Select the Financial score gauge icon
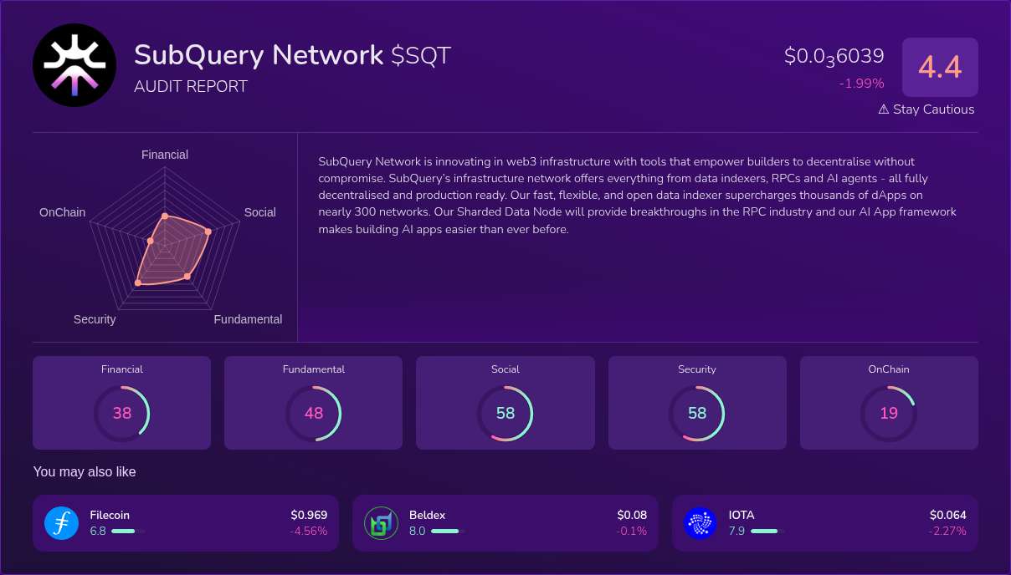1011x575 pixels. [x=121, y=413]
